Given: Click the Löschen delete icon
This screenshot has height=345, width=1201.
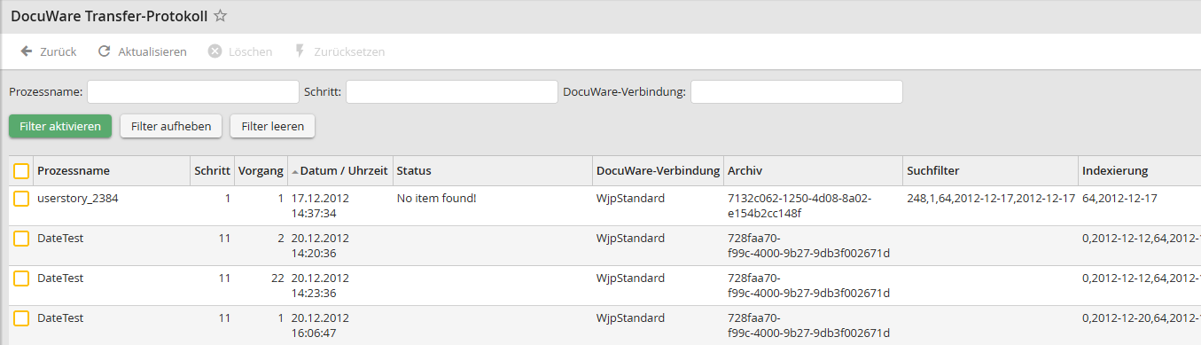Looking at the screenshot, I should (x=214, y=51).
